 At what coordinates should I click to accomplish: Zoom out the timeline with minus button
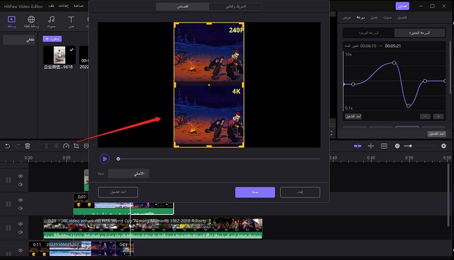pos(397,146)
